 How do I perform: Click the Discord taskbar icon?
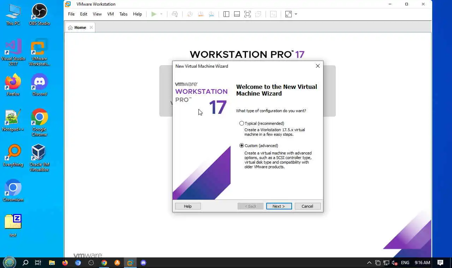tap(143, 263)
